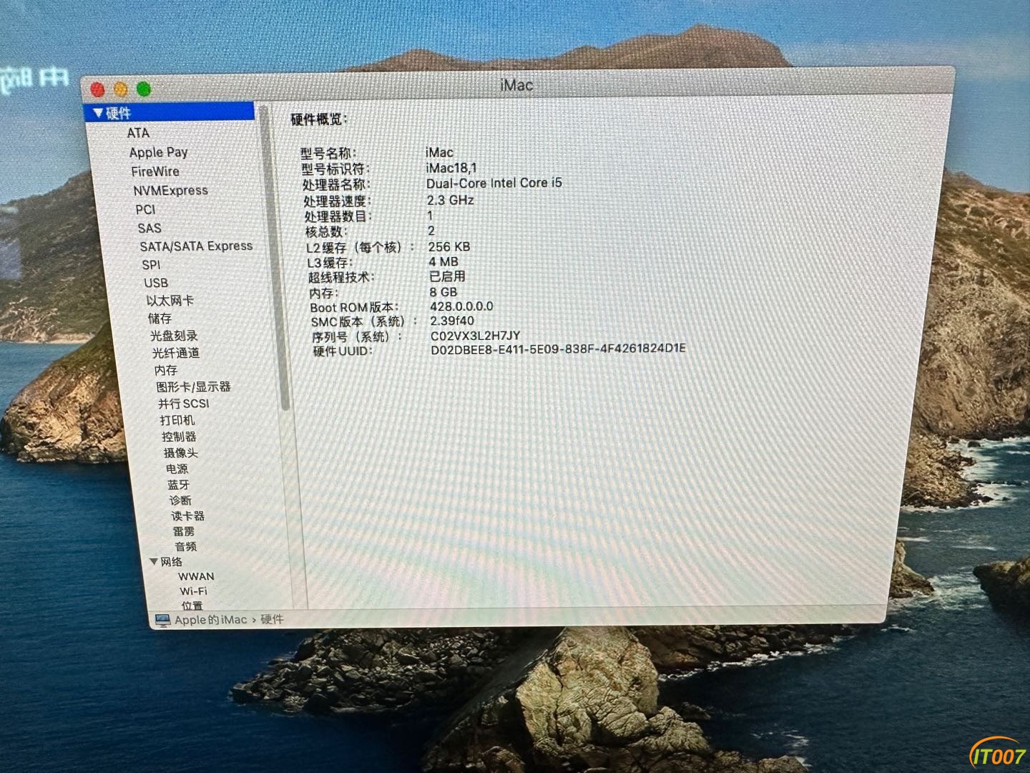The image size is (1030, 773).
Task: Select 位置 under 网络
Action: (x=192, y=606)
